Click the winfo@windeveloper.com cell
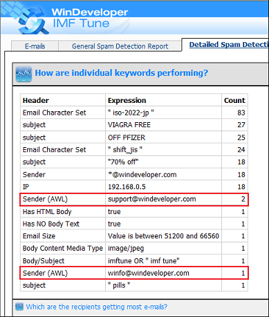This screenshot has width=269, height=317. coord(163,273)
